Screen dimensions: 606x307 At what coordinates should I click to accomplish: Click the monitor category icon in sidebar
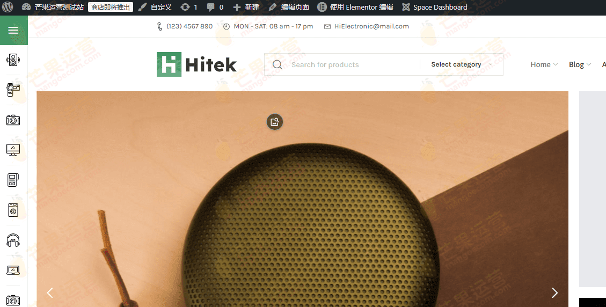[13, 150]
